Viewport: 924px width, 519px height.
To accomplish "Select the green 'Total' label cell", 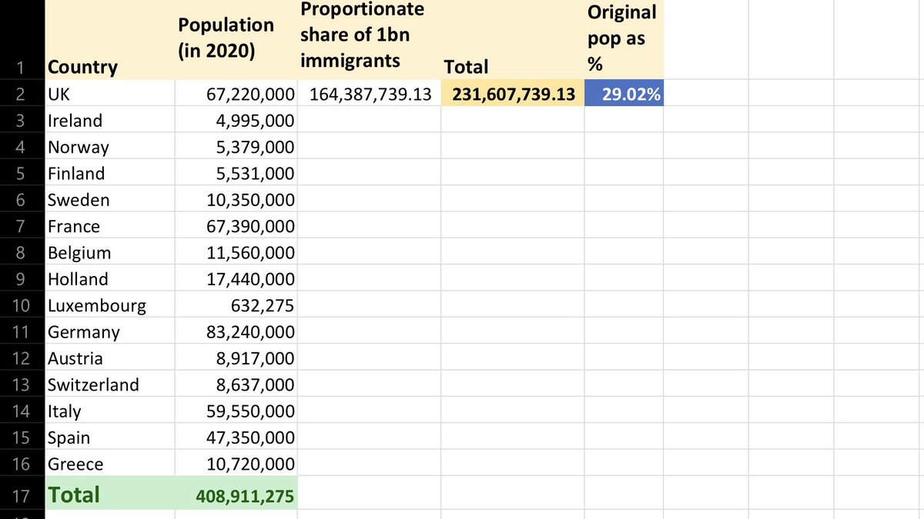I will [x=109, y=494].
